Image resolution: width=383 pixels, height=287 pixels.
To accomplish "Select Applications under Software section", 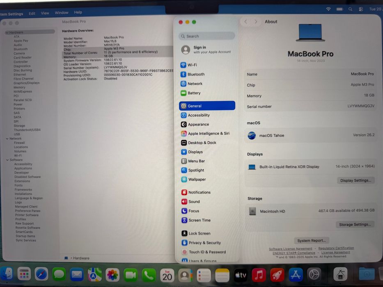I will 23,169.
